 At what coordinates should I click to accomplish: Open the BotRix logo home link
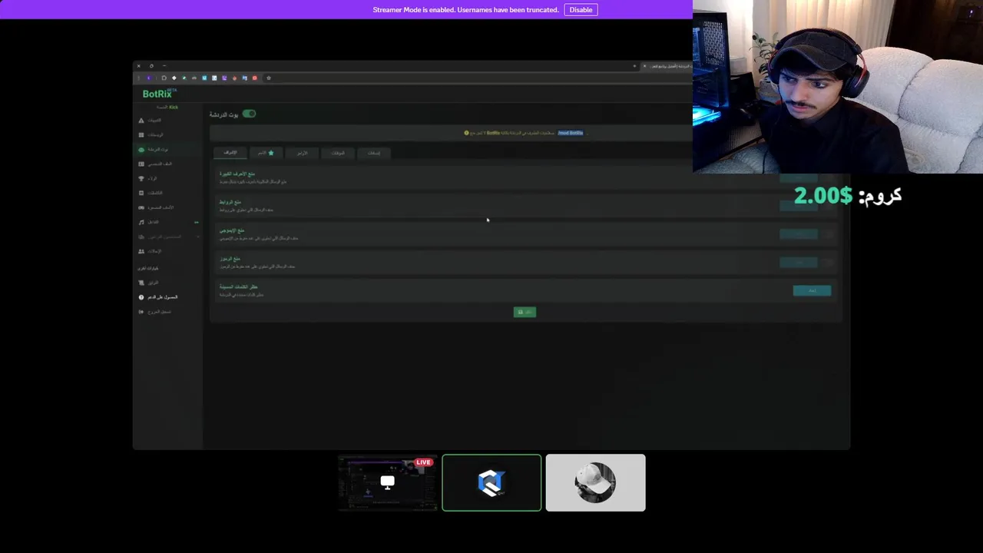159,94
